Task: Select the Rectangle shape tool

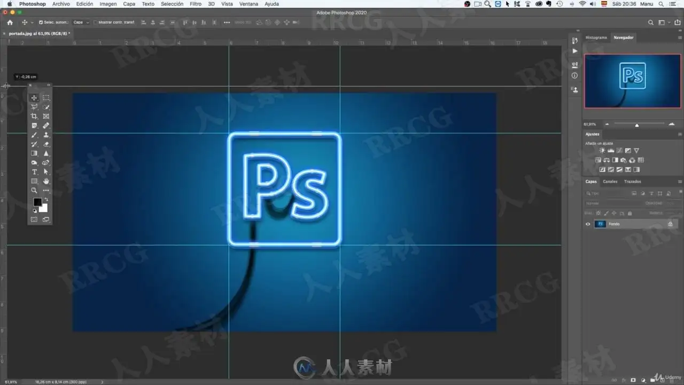Action: coord(34,181)
